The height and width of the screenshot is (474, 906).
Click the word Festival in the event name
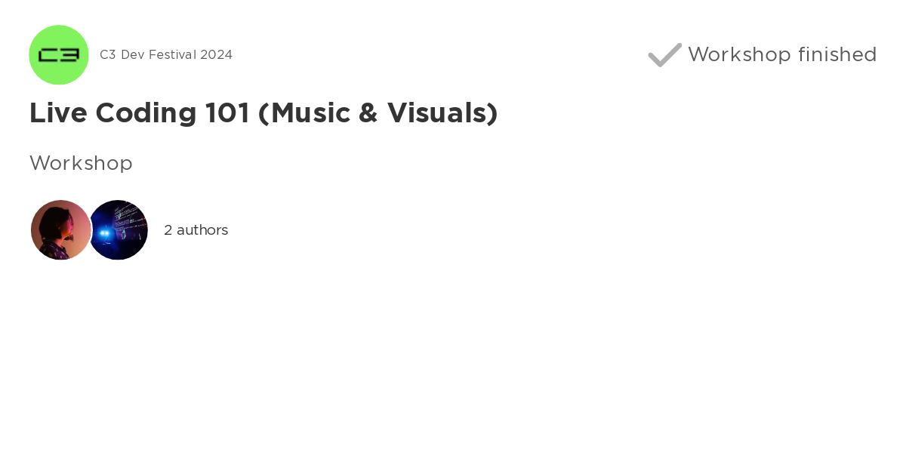[172, 55]
